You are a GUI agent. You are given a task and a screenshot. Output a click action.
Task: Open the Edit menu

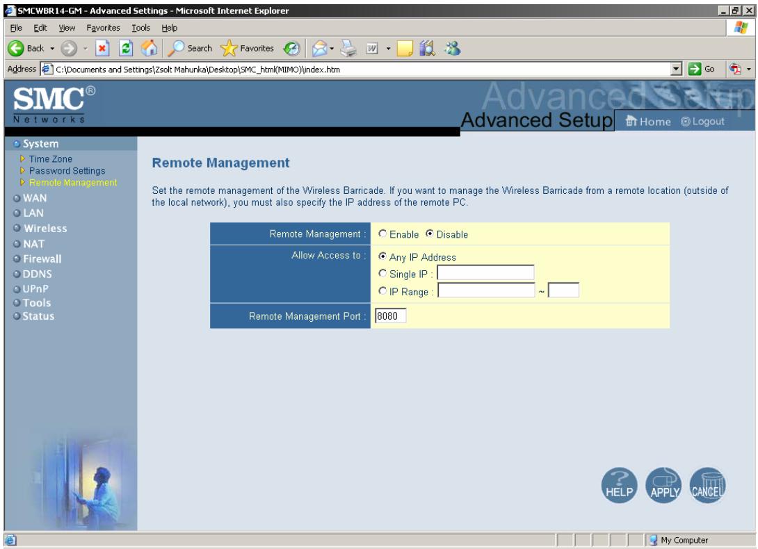(40, 28)
